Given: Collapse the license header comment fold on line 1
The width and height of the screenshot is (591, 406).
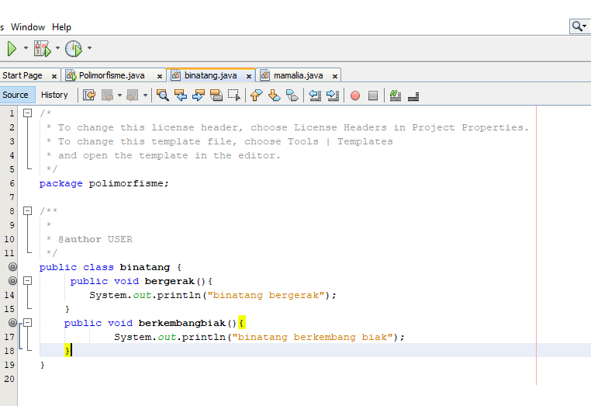Looking at the screenshot, I should coord(28,113).
